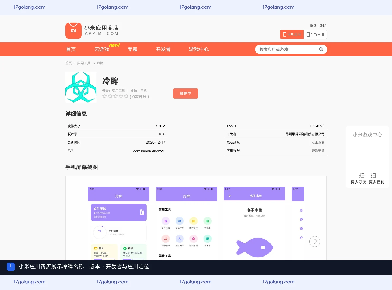Image resolution: width=392 pixels, height=290 pixels.
Task: Open the 电子木鱼 screenshot thumbnail
Action: [x=254, y=223]
